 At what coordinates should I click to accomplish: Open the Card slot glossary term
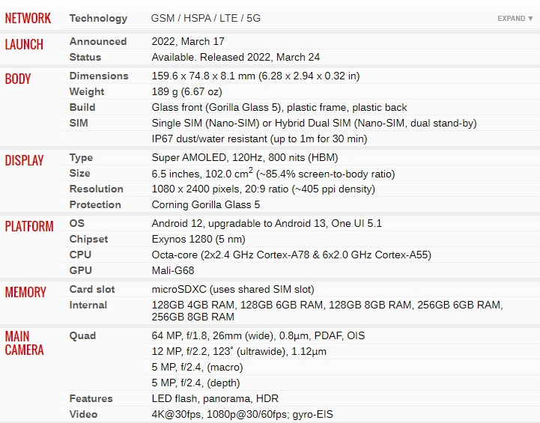92,290
